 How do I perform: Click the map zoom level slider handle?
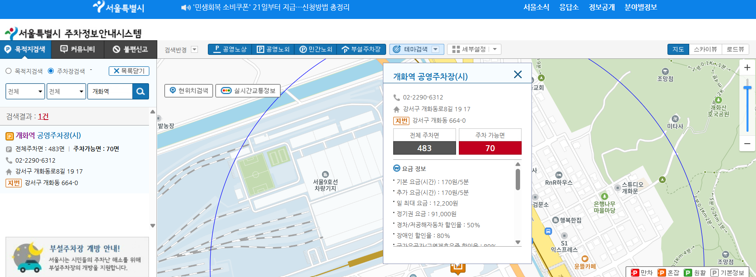(747, 88)
